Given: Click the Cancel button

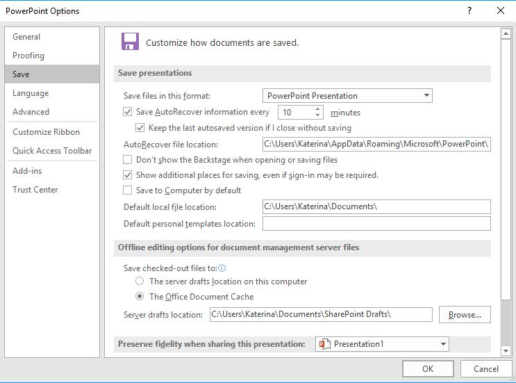Looking at the screenshot, I should click(x=485, y=369).
